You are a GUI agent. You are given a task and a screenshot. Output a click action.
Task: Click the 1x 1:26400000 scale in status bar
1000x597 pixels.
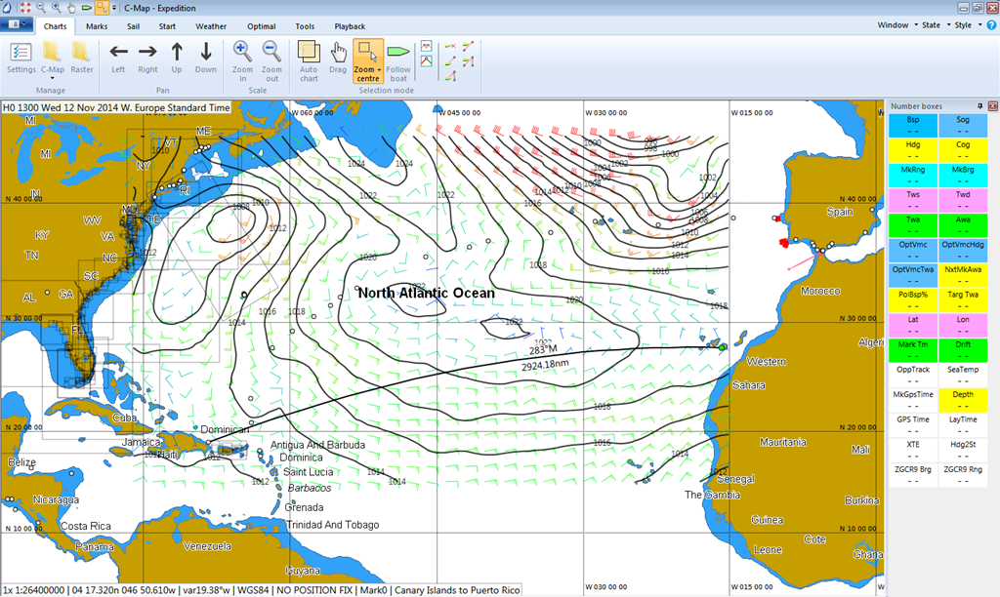coord(34,590)
